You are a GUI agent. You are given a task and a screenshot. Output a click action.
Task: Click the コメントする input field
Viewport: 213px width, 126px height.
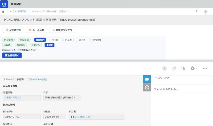[182, 80]
